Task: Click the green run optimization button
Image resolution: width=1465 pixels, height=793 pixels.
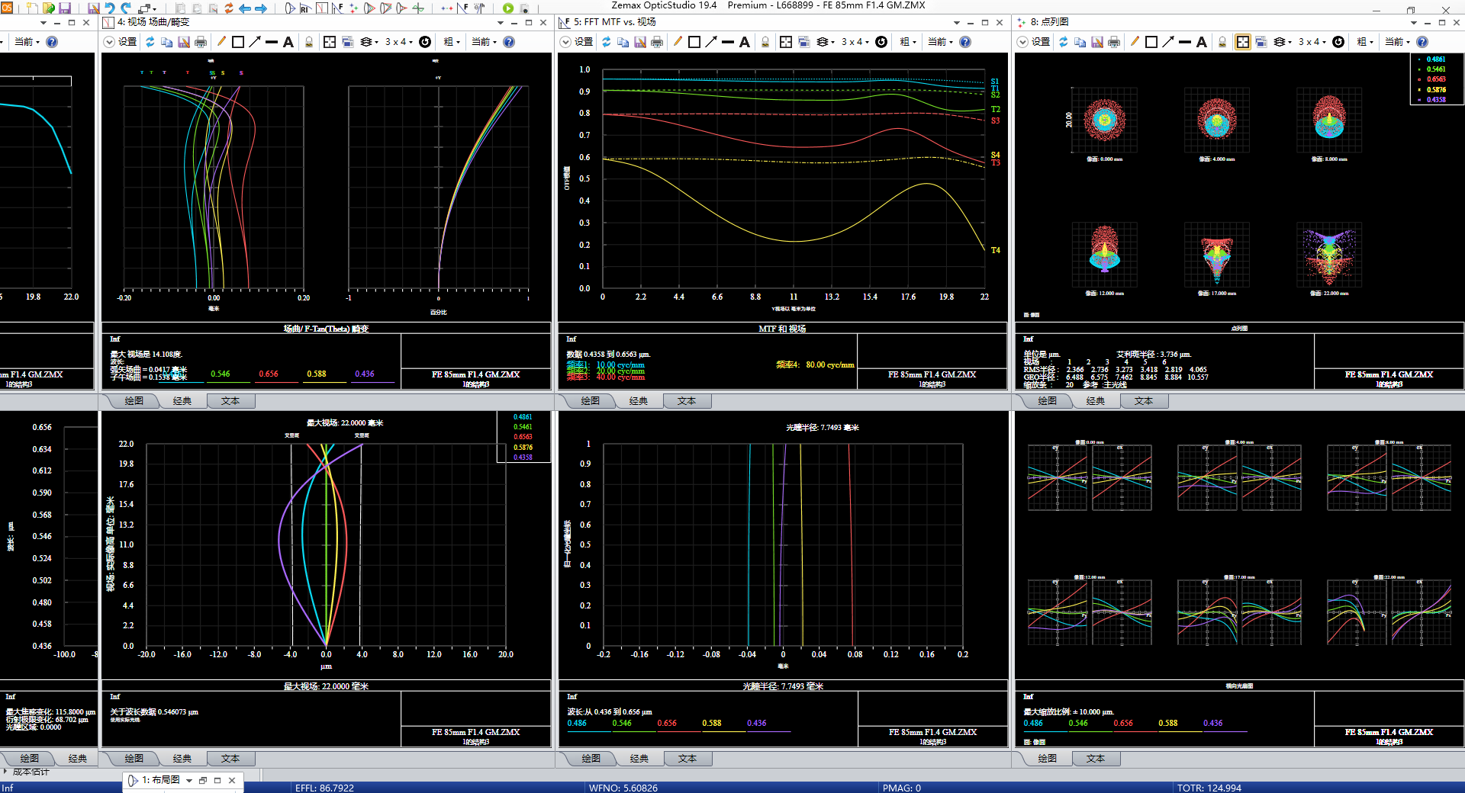Action: pos(508,8)
